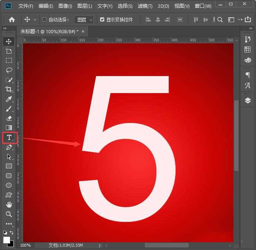Uncheck the 显示变换控件 checkbox
This screenshot has height=250, width=256.
pyautogui.click(x=102, y=20)
